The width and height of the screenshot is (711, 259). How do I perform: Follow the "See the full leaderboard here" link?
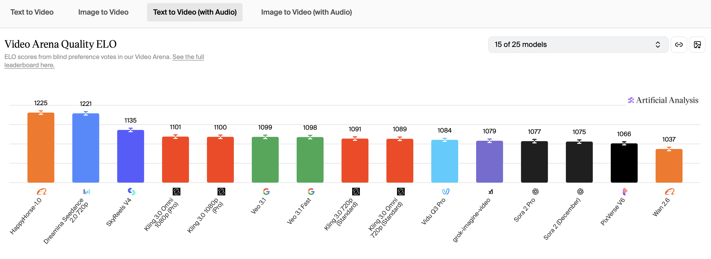[x=188, y=57]
